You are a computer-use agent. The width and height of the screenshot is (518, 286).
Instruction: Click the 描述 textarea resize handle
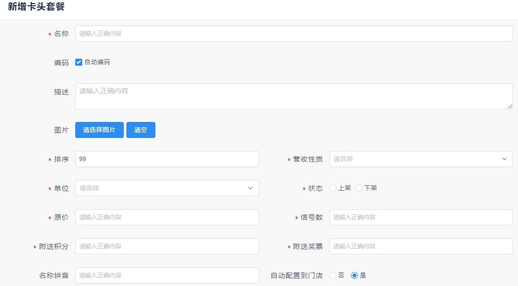pos(510,106)
